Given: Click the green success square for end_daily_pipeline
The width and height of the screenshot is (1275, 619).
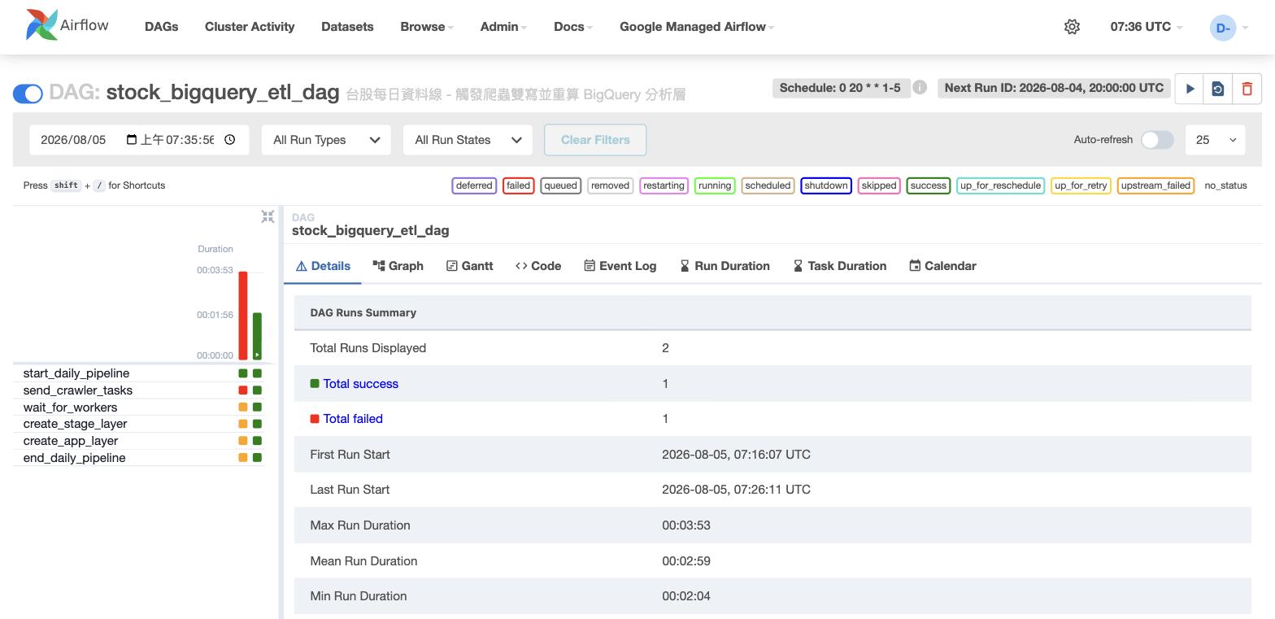Looking at the screenshot, I should point(257,458).
